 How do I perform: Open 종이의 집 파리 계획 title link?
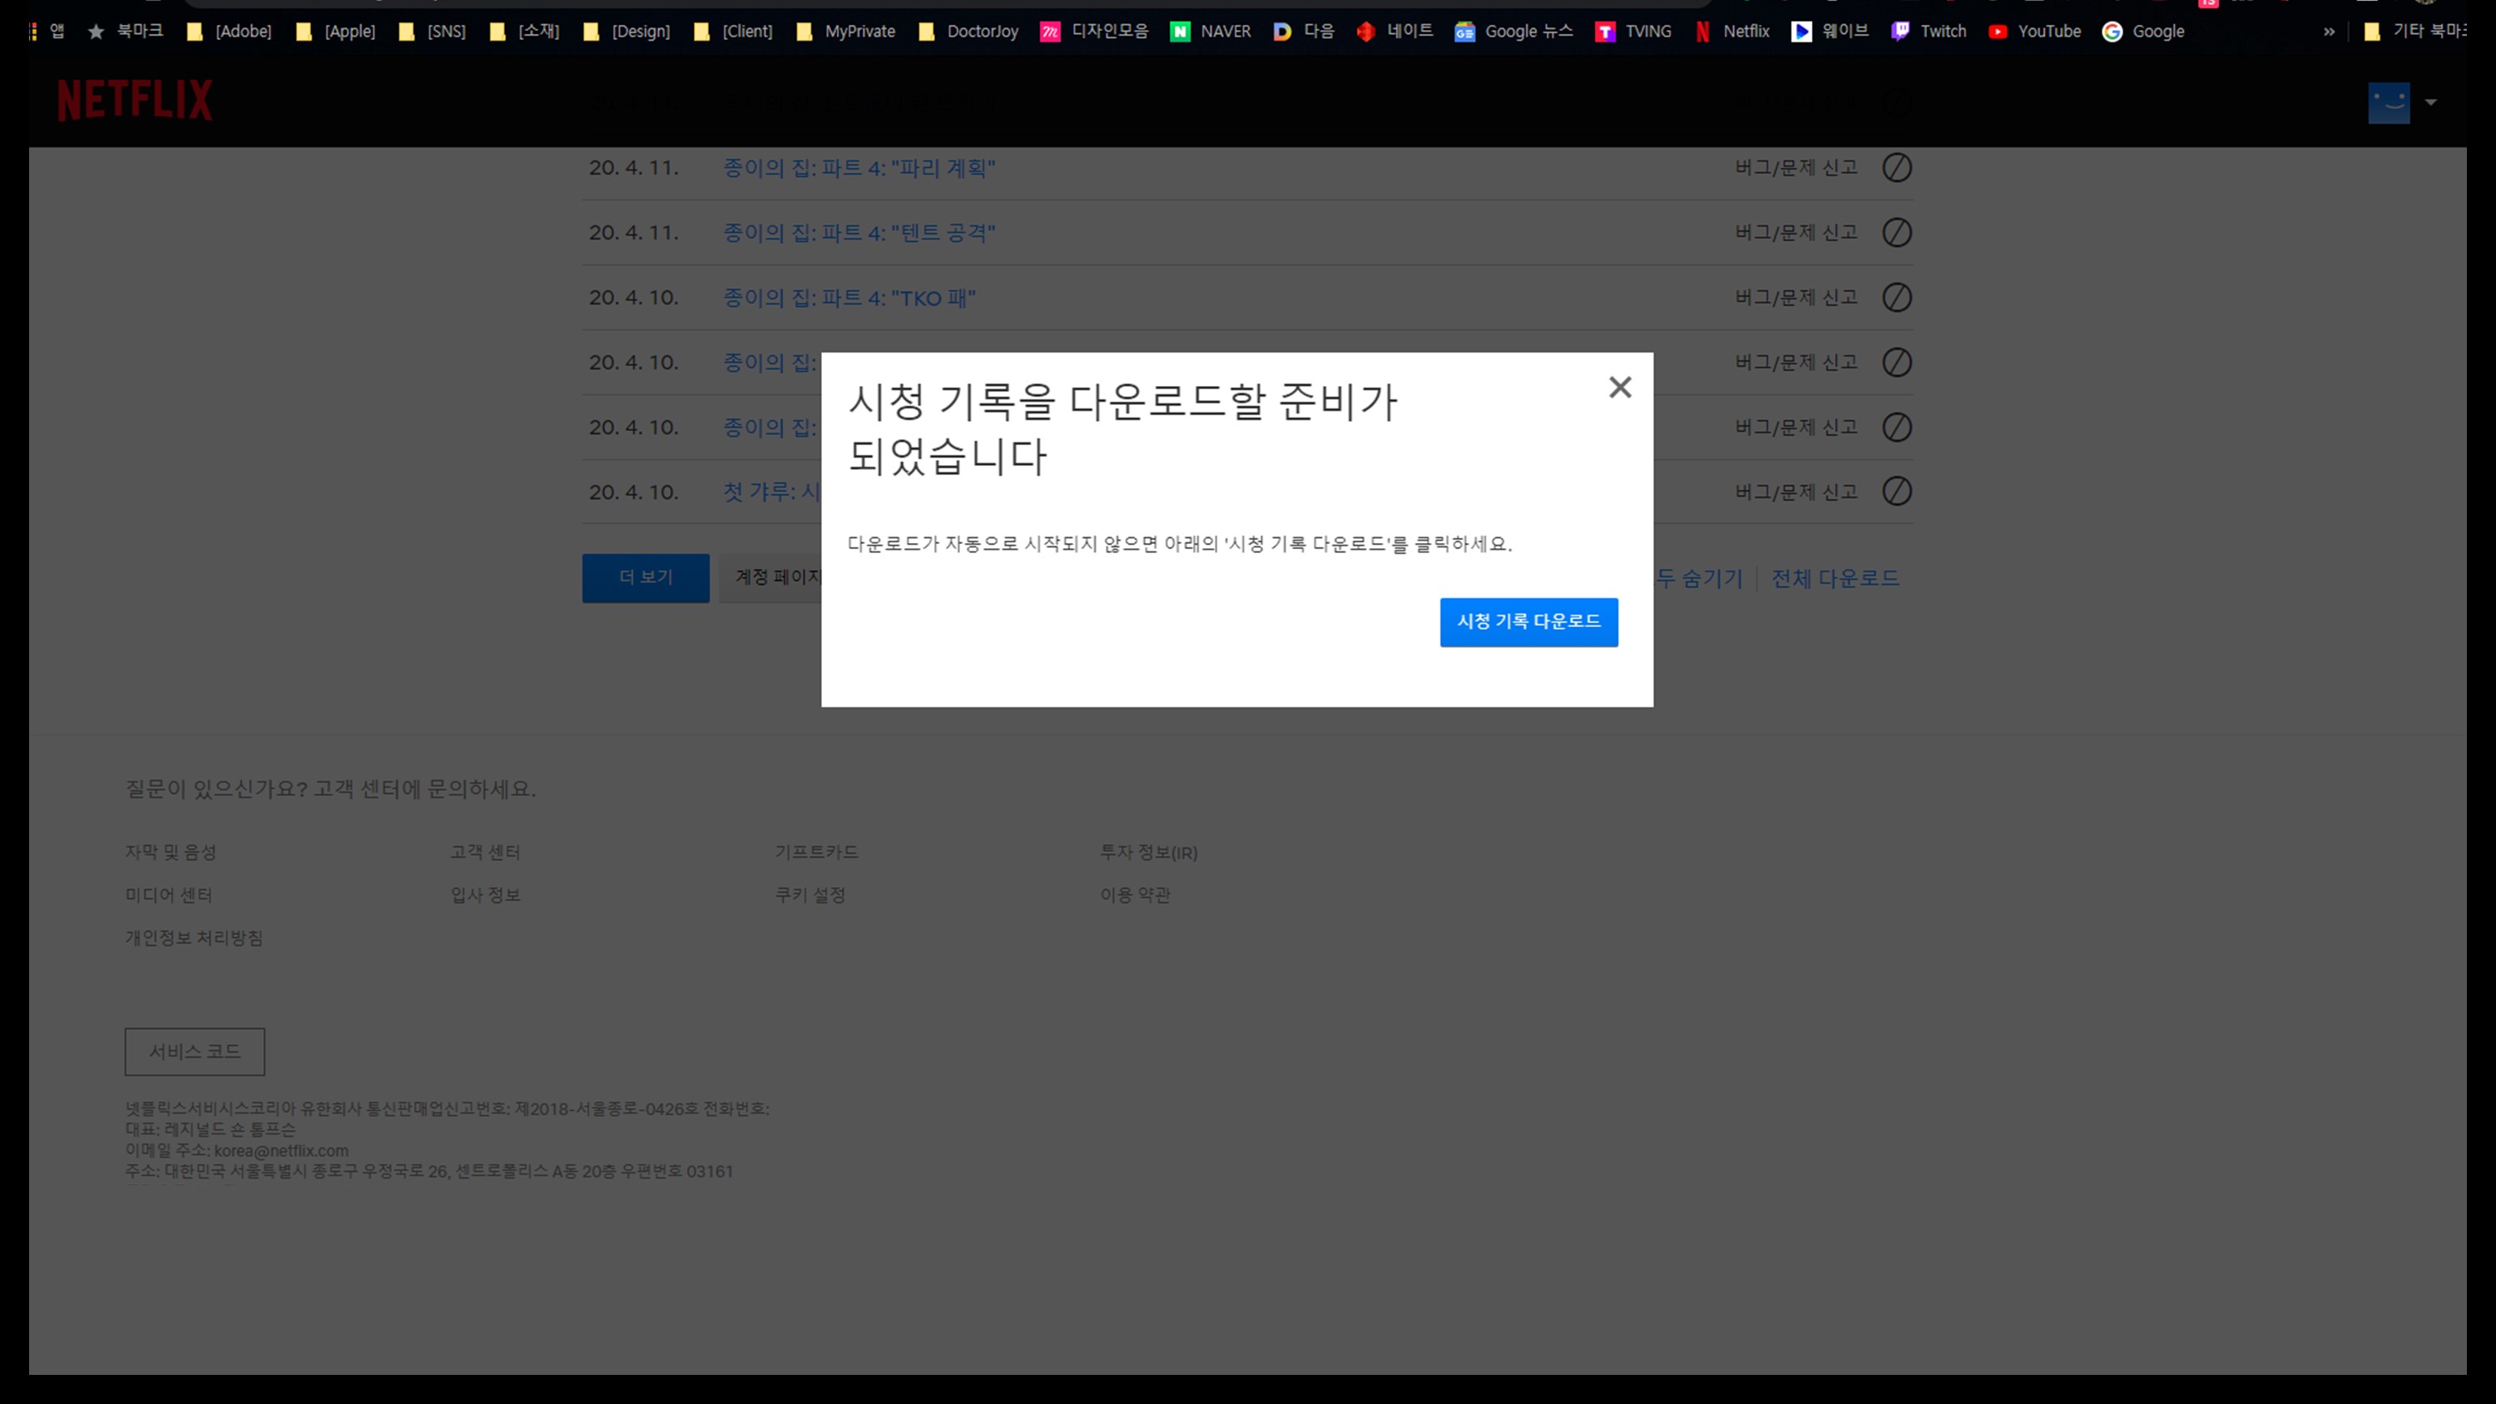point(859,168)
